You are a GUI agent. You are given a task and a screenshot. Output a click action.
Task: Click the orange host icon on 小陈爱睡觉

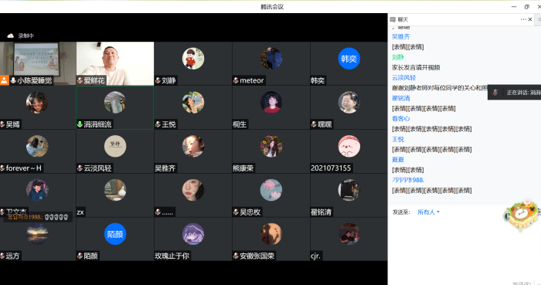(4, 80)
